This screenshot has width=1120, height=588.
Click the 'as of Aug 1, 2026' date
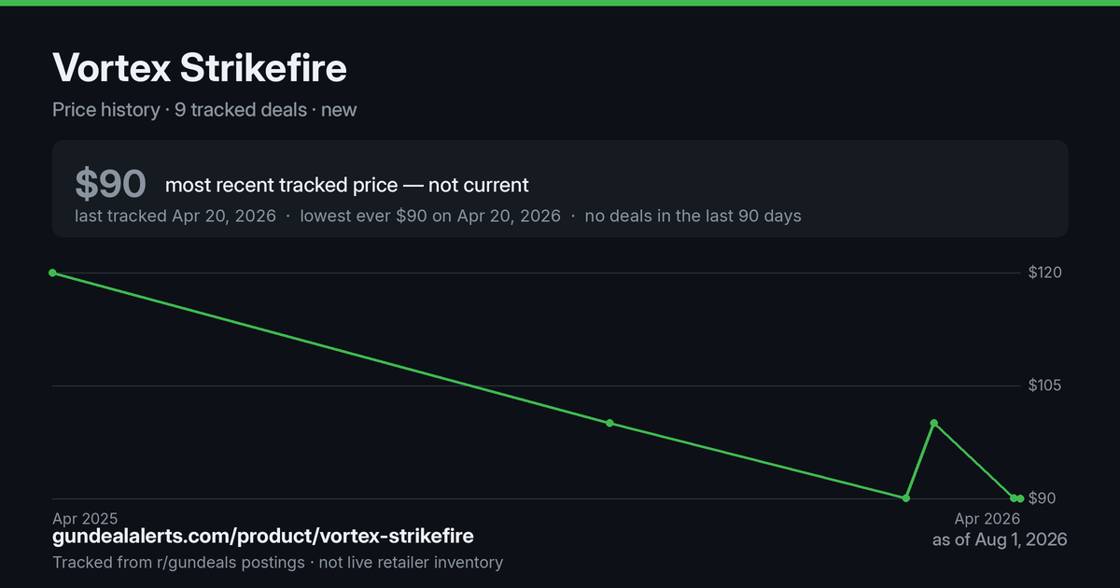tap(1000, 539)
